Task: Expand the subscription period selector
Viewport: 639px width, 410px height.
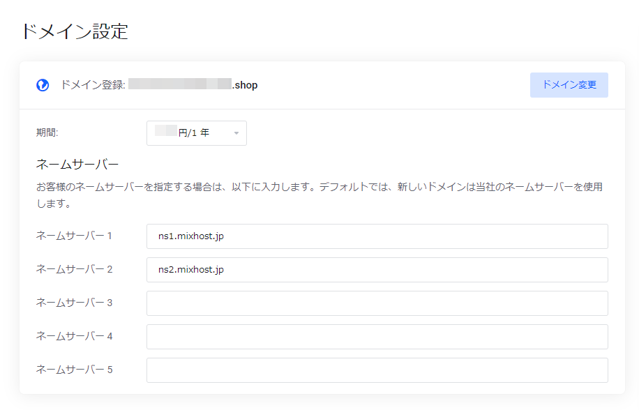Action: (196, 133)
